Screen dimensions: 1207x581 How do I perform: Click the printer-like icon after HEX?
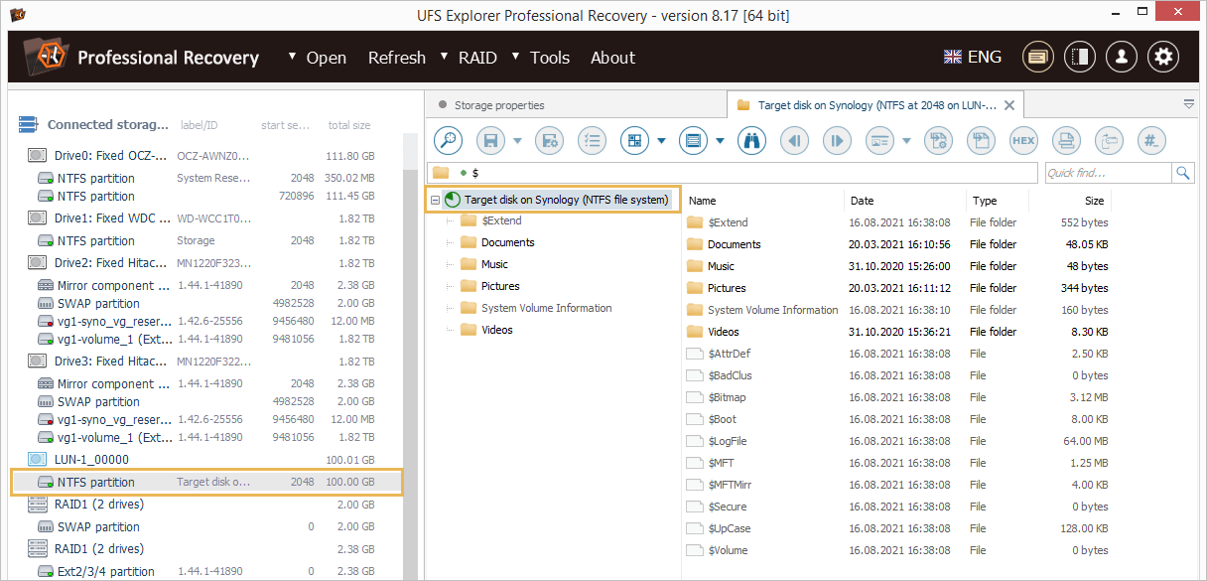click(x=1066, y=141)
